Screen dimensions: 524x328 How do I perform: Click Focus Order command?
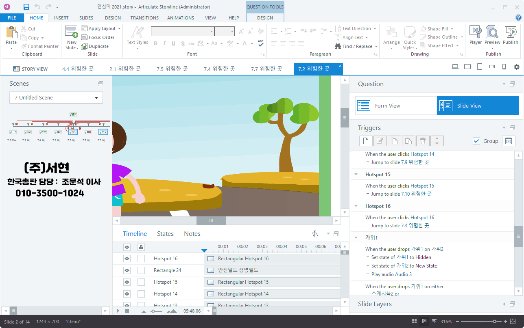98,37
